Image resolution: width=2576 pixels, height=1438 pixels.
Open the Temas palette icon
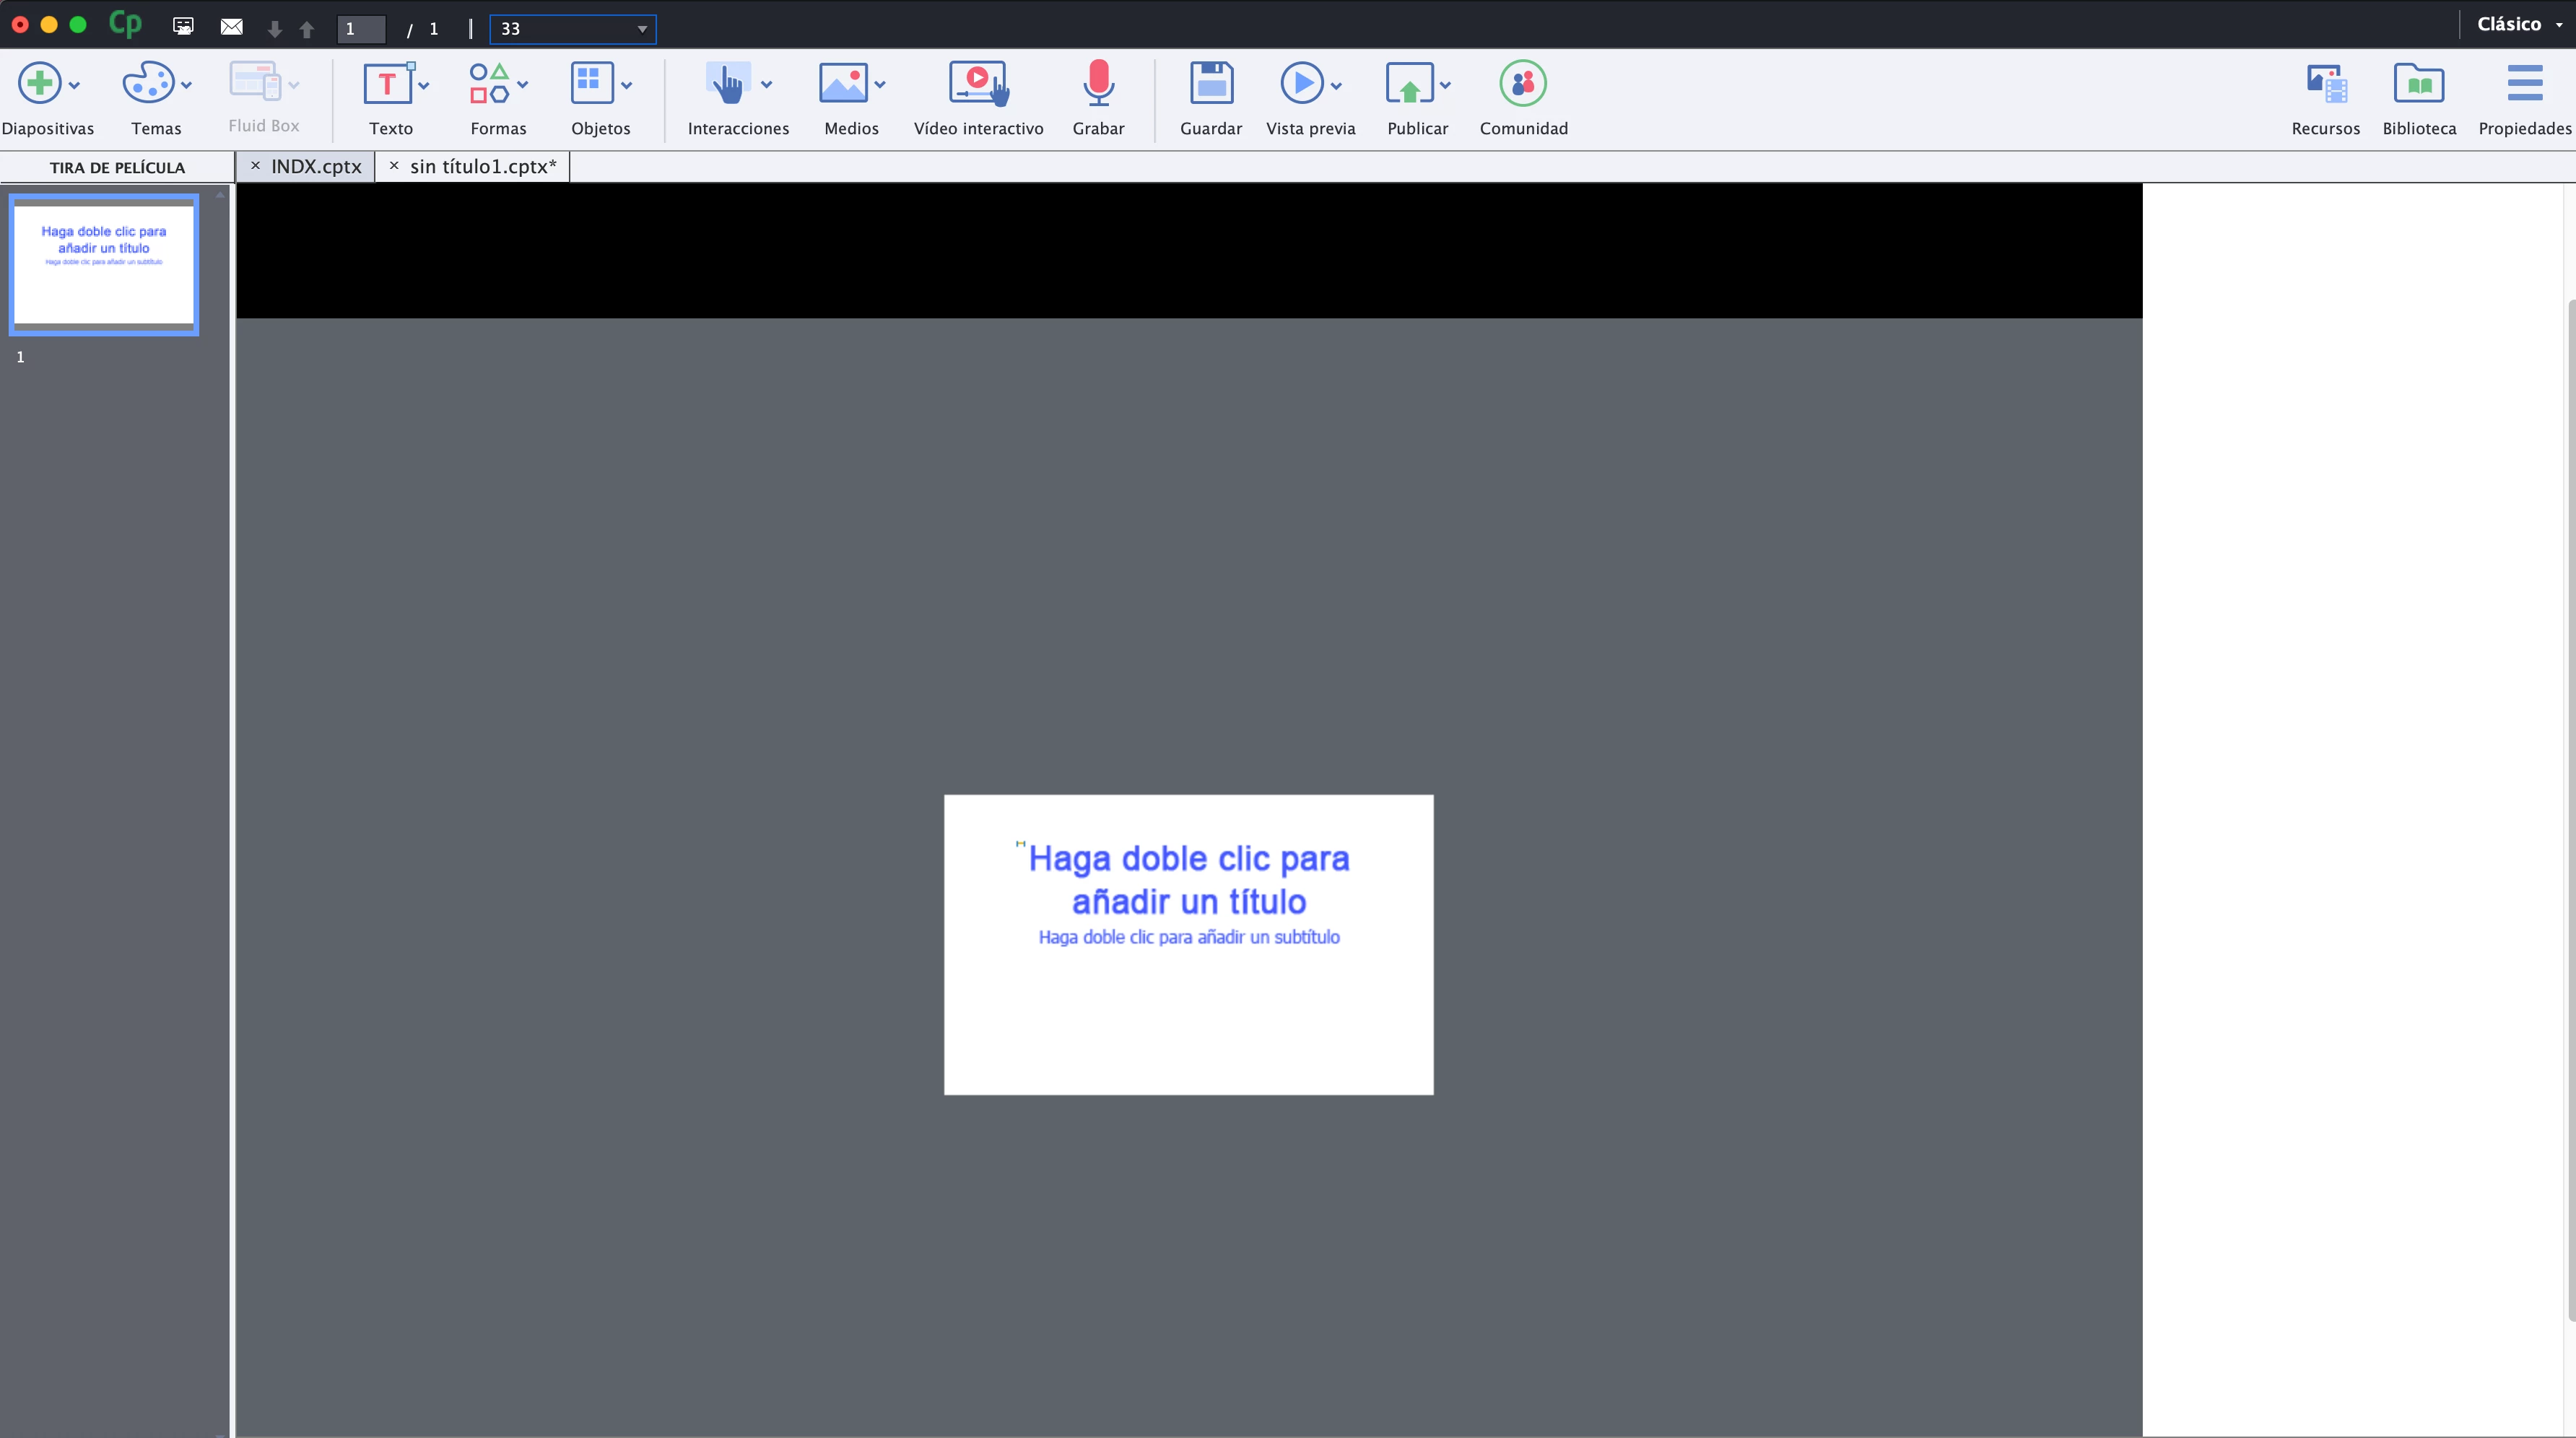click(x=147, y=83)
